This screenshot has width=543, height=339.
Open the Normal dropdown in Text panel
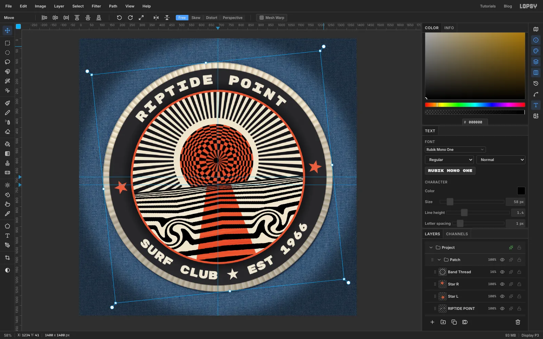pos(501,160)
